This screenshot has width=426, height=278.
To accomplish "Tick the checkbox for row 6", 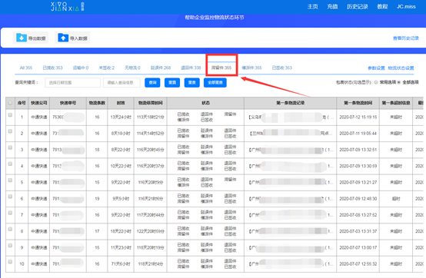I will 10,197.
